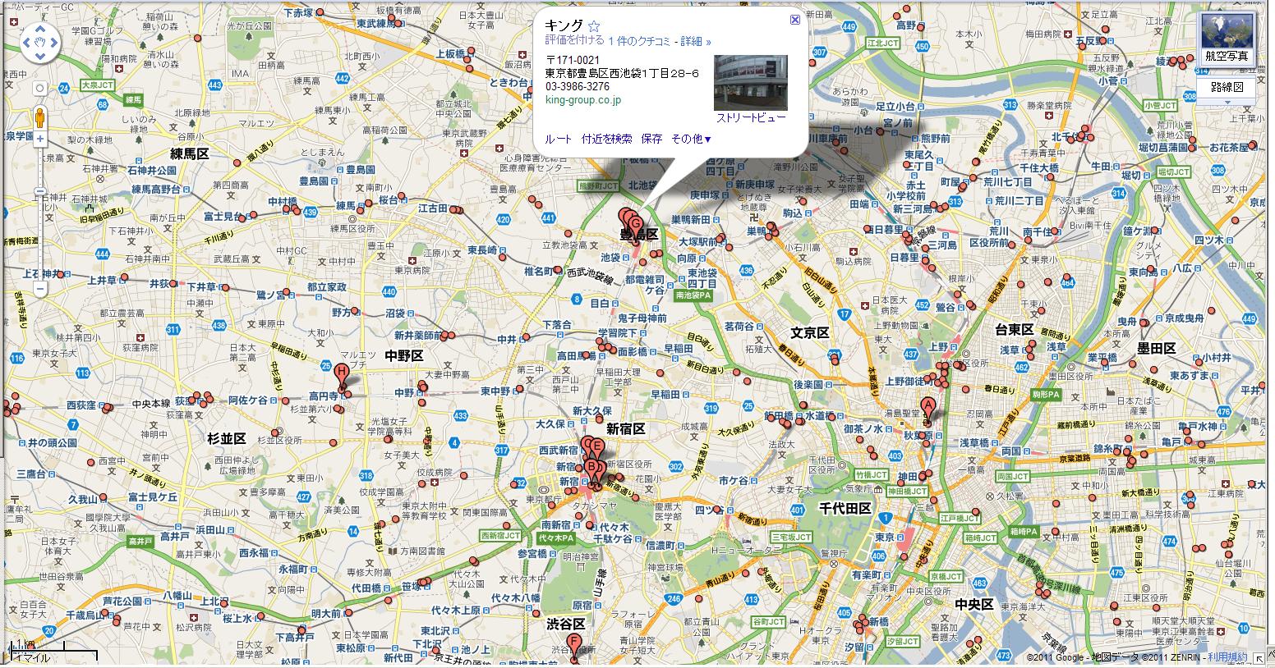Select map marker F near 渋谷区
Viewport: 1275px width, 668px height.
[574, 647]
